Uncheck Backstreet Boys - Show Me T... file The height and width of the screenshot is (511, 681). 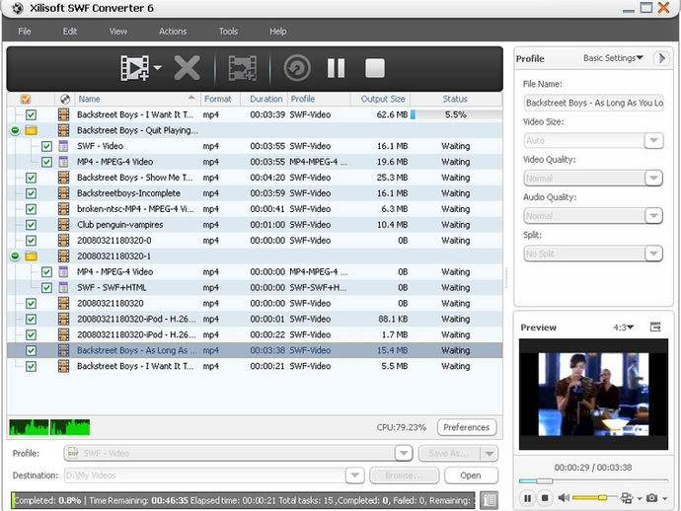[x=31, y=178]
